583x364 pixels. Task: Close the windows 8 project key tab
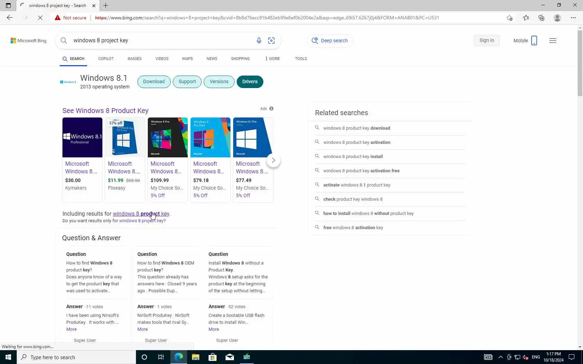pos(94,6)
